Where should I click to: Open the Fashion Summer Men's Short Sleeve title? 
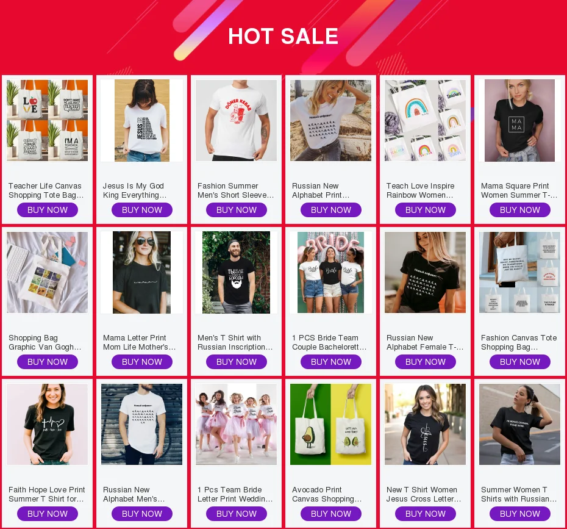coord(236,190)
